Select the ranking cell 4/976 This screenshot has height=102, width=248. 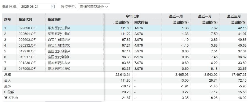pos(139,45)
